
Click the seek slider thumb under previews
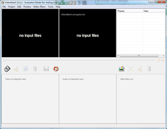pos(4,60)
